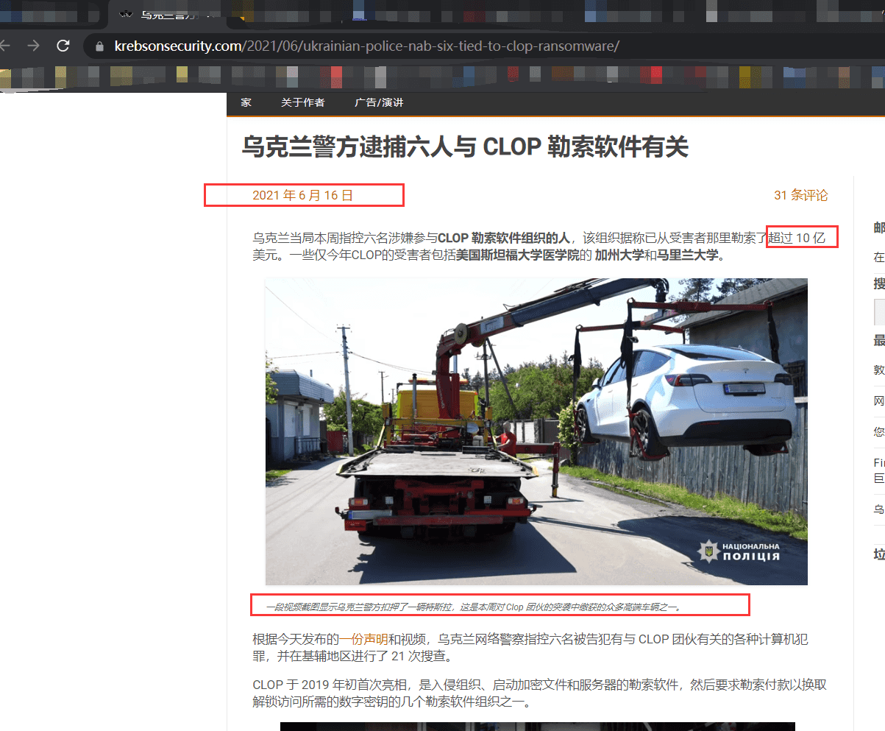Open the Tesla tow truck photo
Viewport: 885px width, 731px height.
click(536, 431)
